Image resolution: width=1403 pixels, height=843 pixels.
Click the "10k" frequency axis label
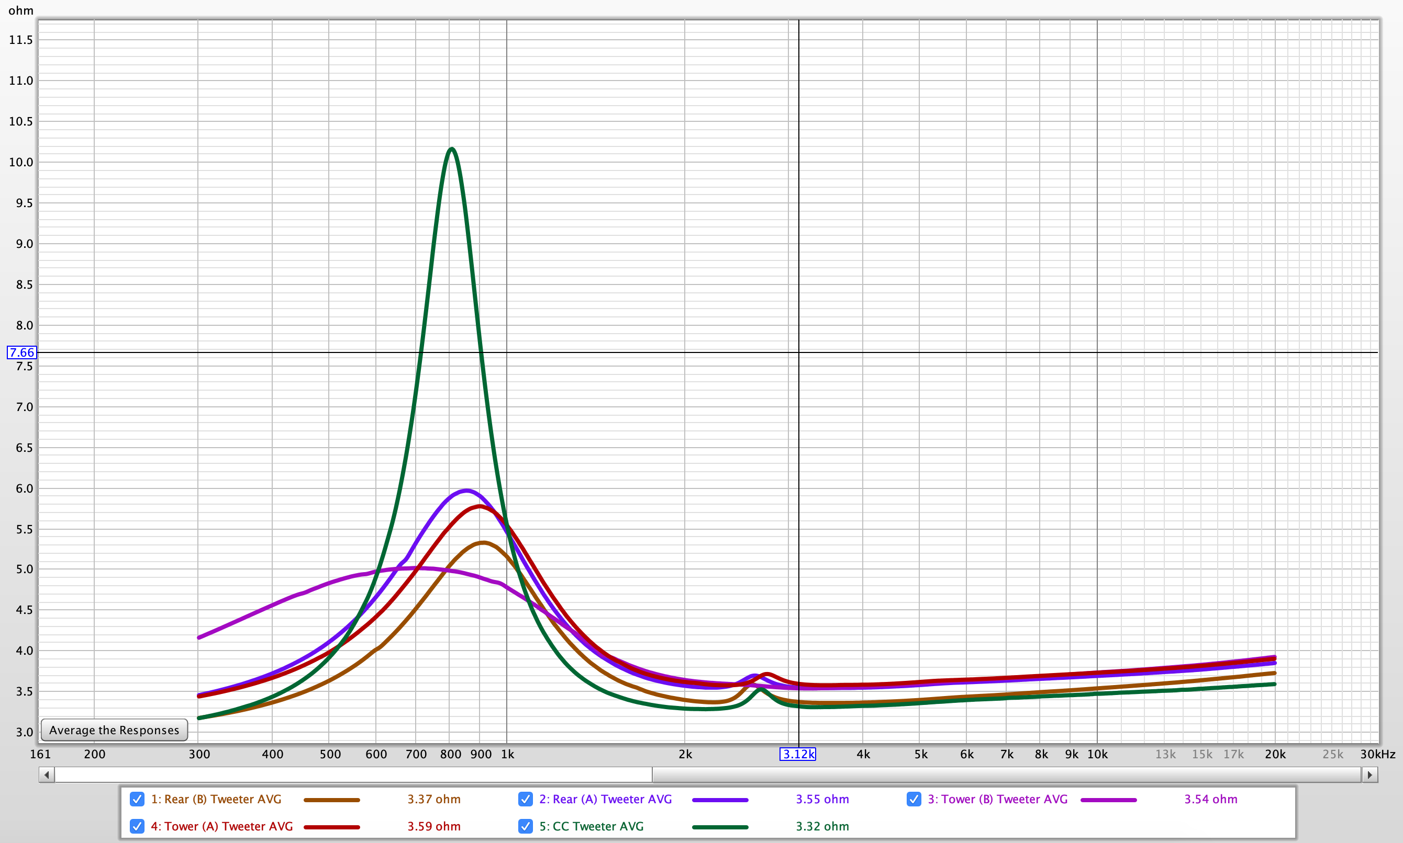click(x=1097, y=755)
